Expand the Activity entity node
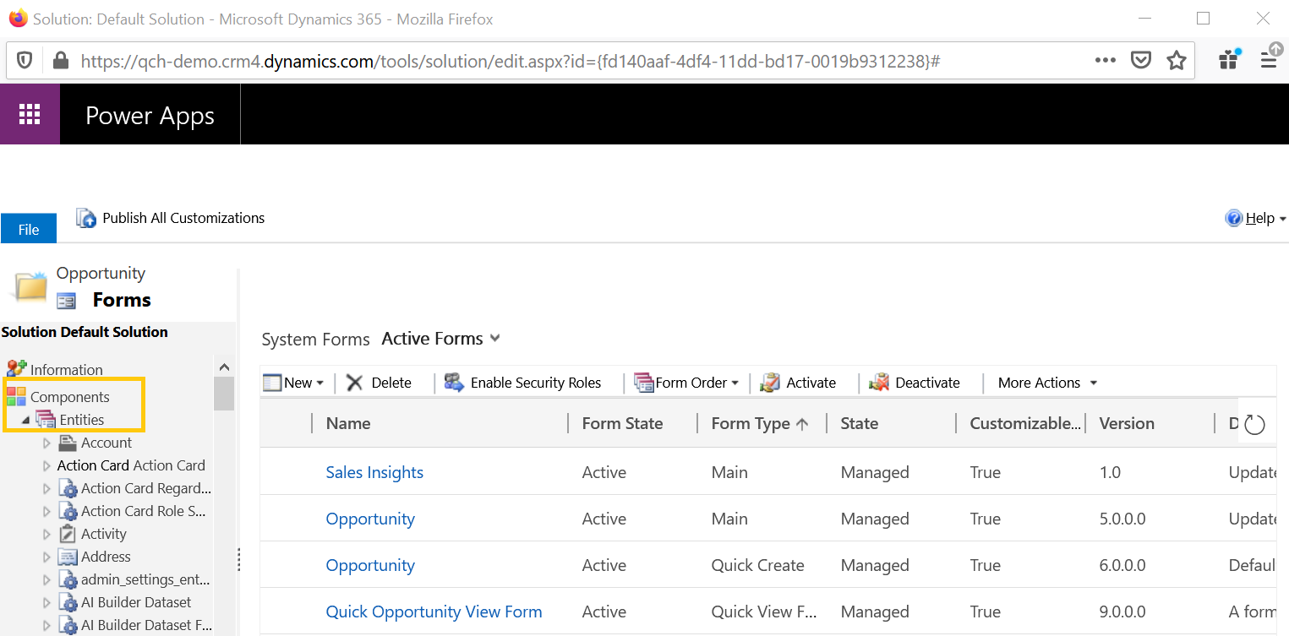Viewport: 1289px width, 636px height. pos(46,534)
